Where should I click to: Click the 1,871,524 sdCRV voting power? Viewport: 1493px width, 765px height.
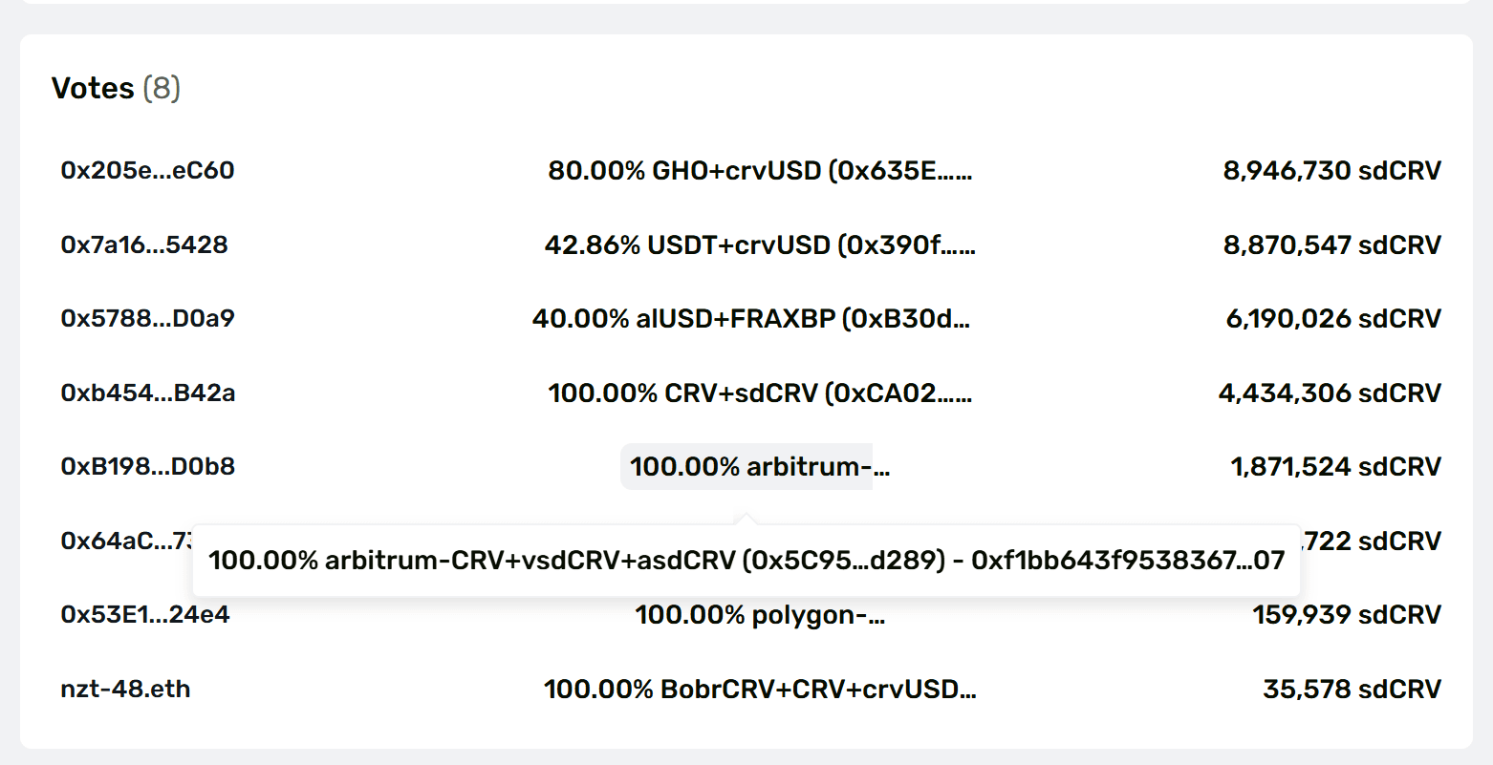pos(1335,467)
